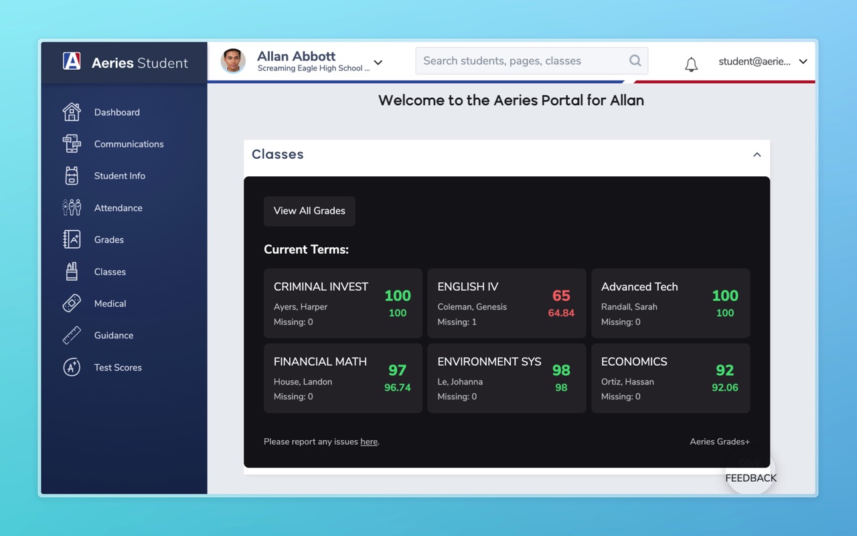Click the Communications devices icon
Image resolution: width=857 pixels, height=536 pixels.
click(72, 143)
